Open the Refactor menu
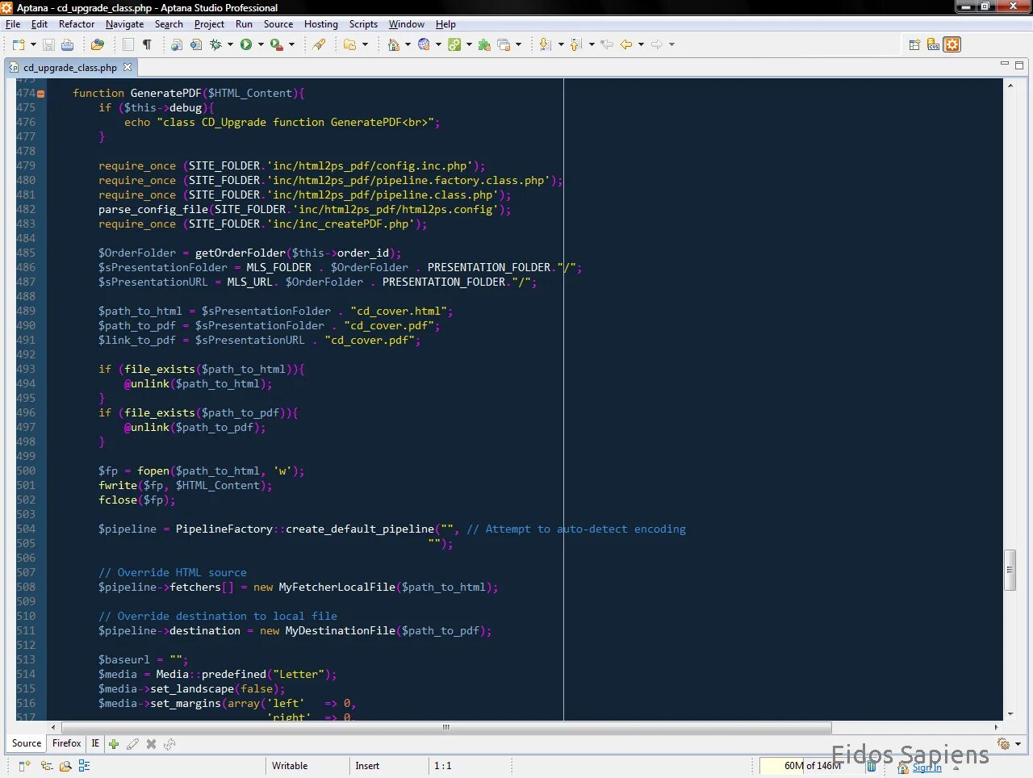This screenshot has height=778, width=1033. (x=77, y=24)
